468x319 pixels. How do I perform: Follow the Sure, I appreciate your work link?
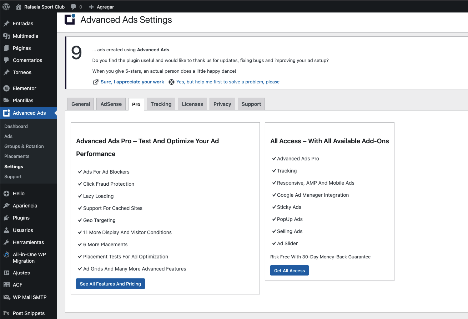(132, 82)
